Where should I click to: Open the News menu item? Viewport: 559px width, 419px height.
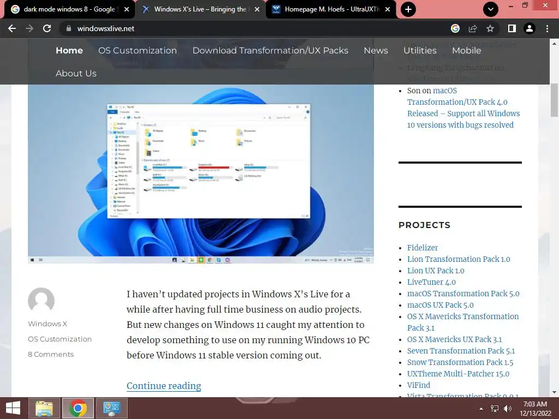(x=376, y=51)
